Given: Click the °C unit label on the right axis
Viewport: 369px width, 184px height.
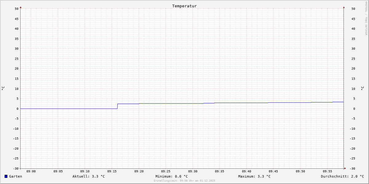Looking at the screenshot, I should coord(362,88).
